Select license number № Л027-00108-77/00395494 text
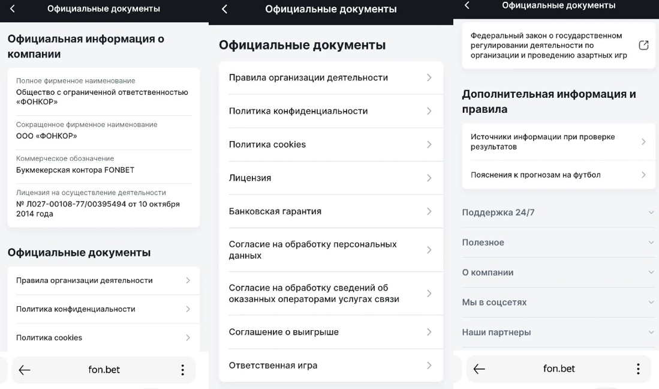This screenshot has height=389, width=659. tap(98, 209)
